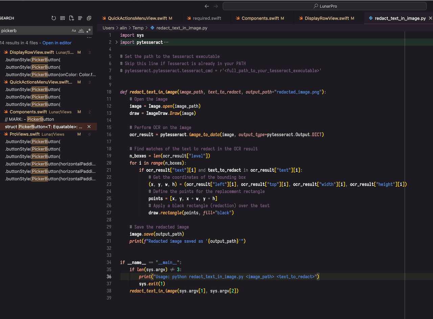This screenshot has width=433, height=319.
Task: Click the 'import sys' code line
Action: 132,35
